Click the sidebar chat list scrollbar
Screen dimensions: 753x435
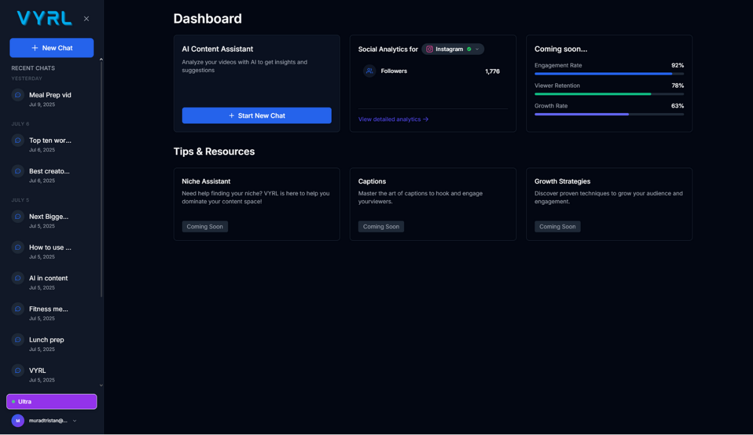(101, 179)
